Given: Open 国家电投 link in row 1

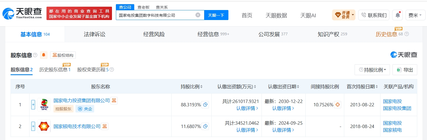Looking at the screenshot, I should tap(392, 101).
